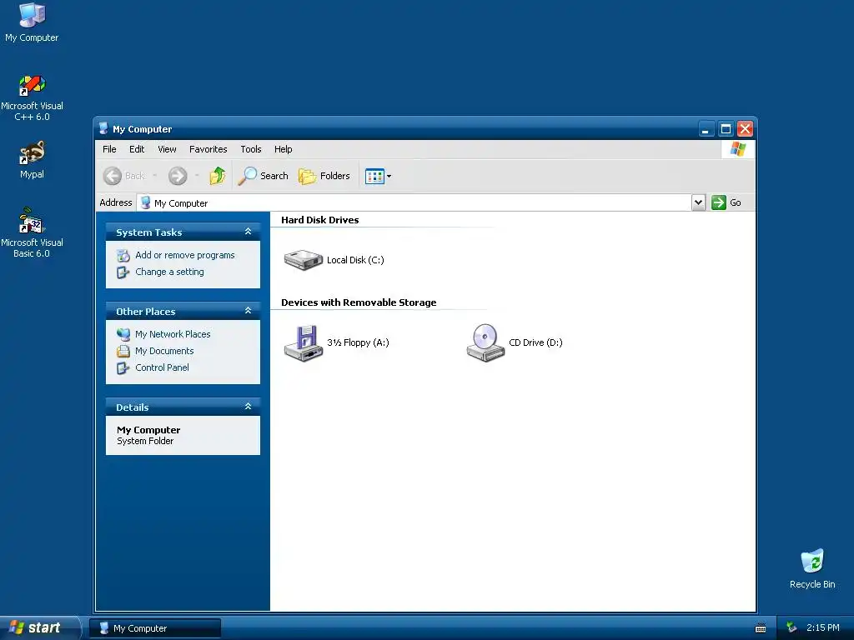Viewport: 854px width, 640px height.
Task: Open the Edit menu
Action: [x=137, y=149]
